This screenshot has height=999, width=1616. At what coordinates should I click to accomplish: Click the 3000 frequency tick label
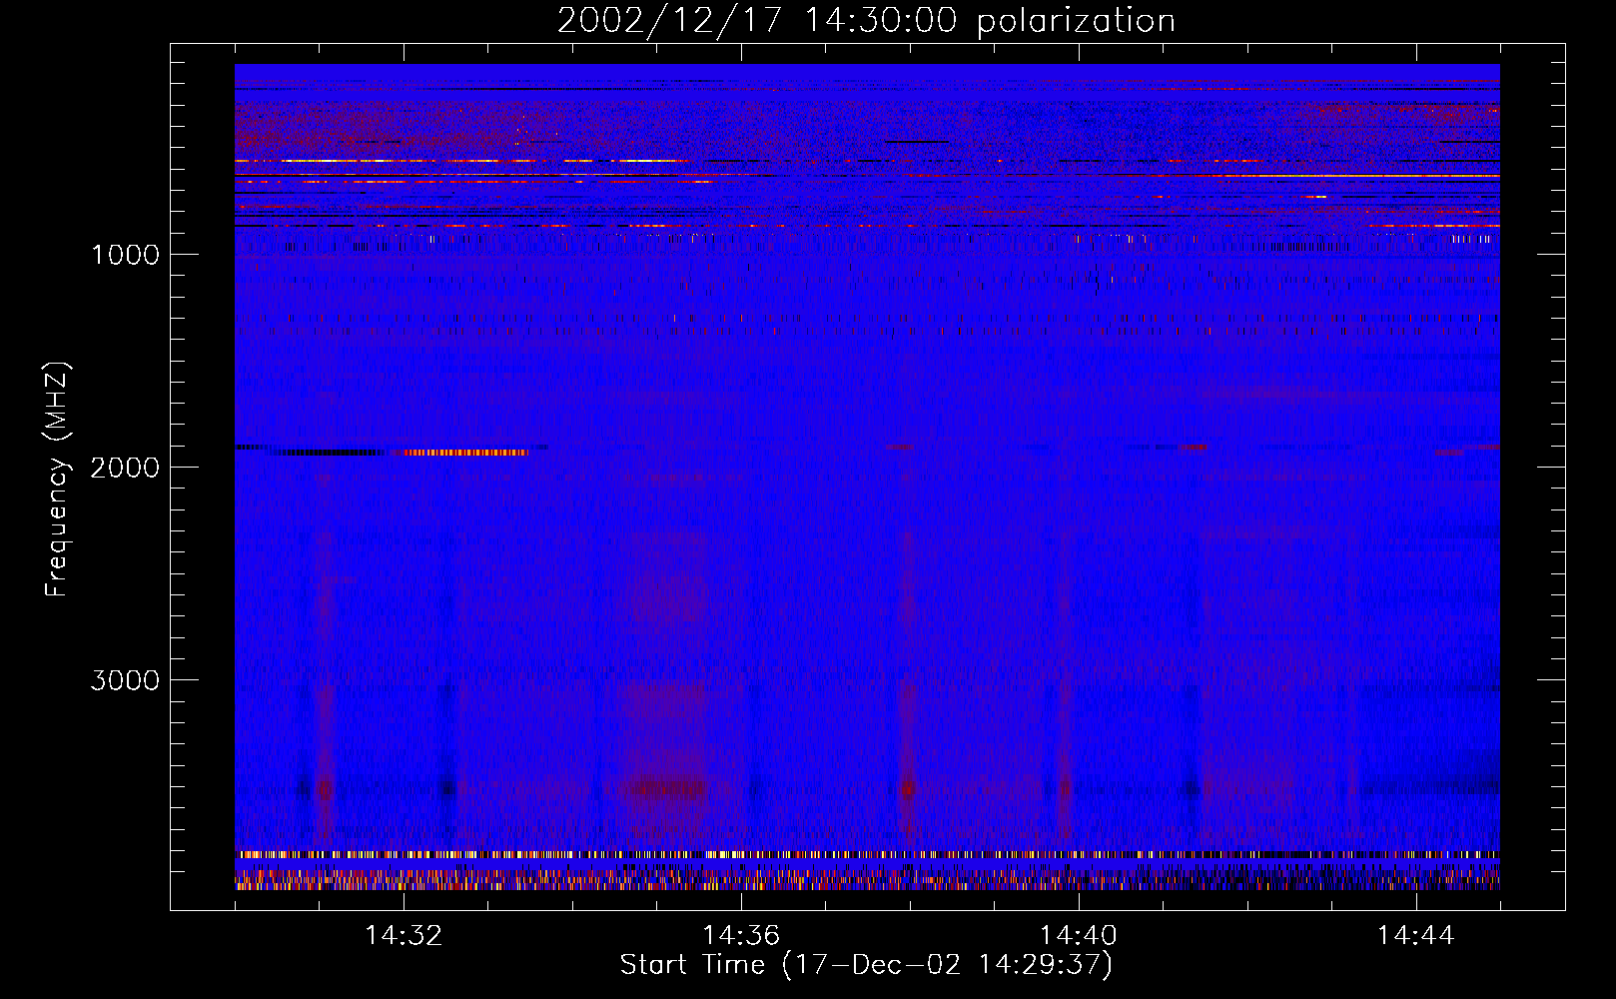coord(125,680)
